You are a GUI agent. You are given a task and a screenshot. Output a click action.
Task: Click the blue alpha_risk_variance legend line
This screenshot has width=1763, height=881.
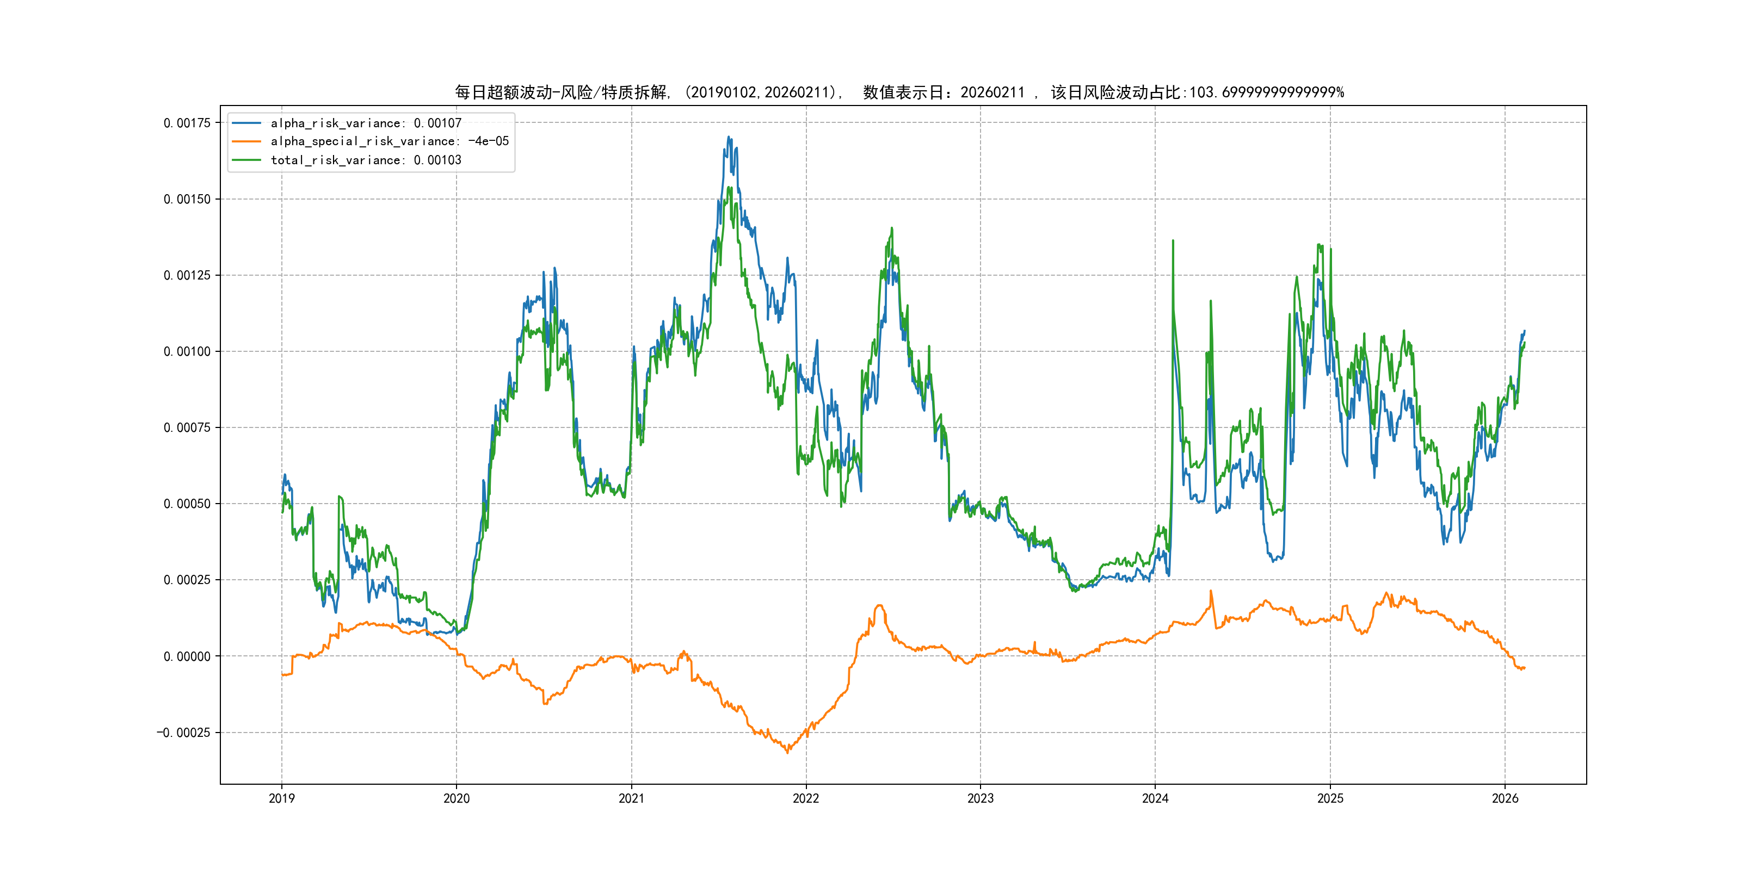(246, 123)
